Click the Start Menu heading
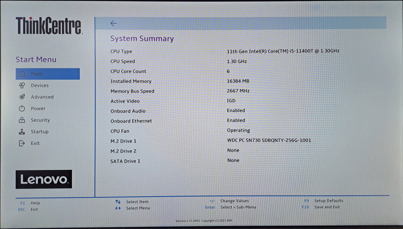Image resolution: width=403 pixels, height=229 pixels. tap(36, 60)
